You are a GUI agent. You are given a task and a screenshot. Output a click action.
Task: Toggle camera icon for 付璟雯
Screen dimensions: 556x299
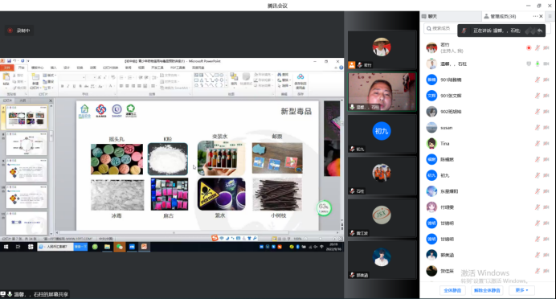546,207
